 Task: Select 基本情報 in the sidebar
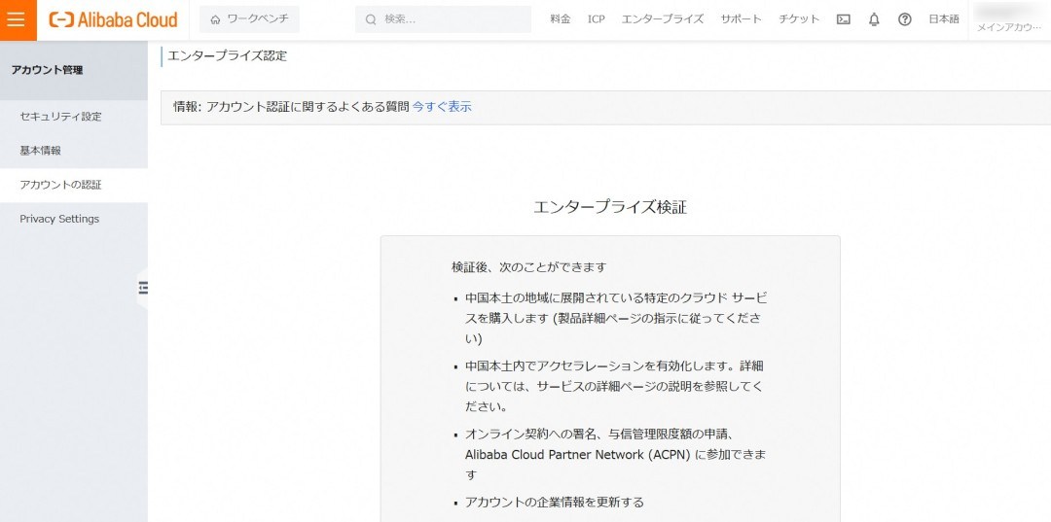pyautogui.click(x=74, y=151)
